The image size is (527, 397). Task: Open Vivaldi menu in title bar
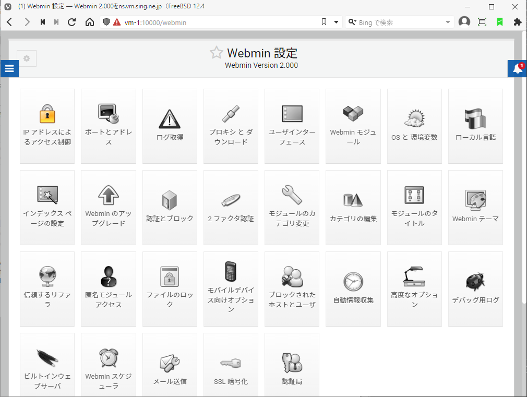click(x=8, y=6)
